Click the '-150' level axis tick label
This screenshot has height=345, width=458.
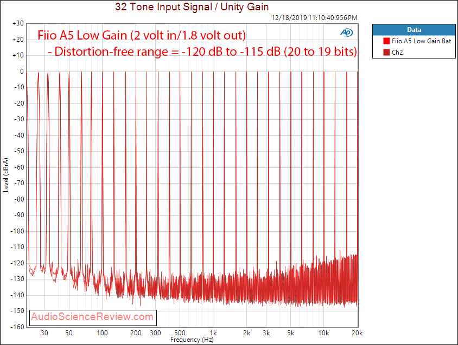[x=17, y=311]
